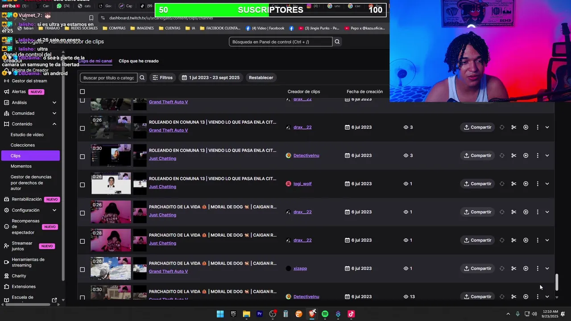Open xizapp creator profile link
The image size is (571, 321).
tap(300, 268)
